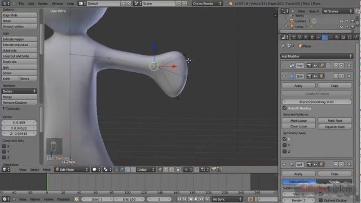Click Extrude Region in tool shelf
Screen dimensions: 361x203
(19, 39)
